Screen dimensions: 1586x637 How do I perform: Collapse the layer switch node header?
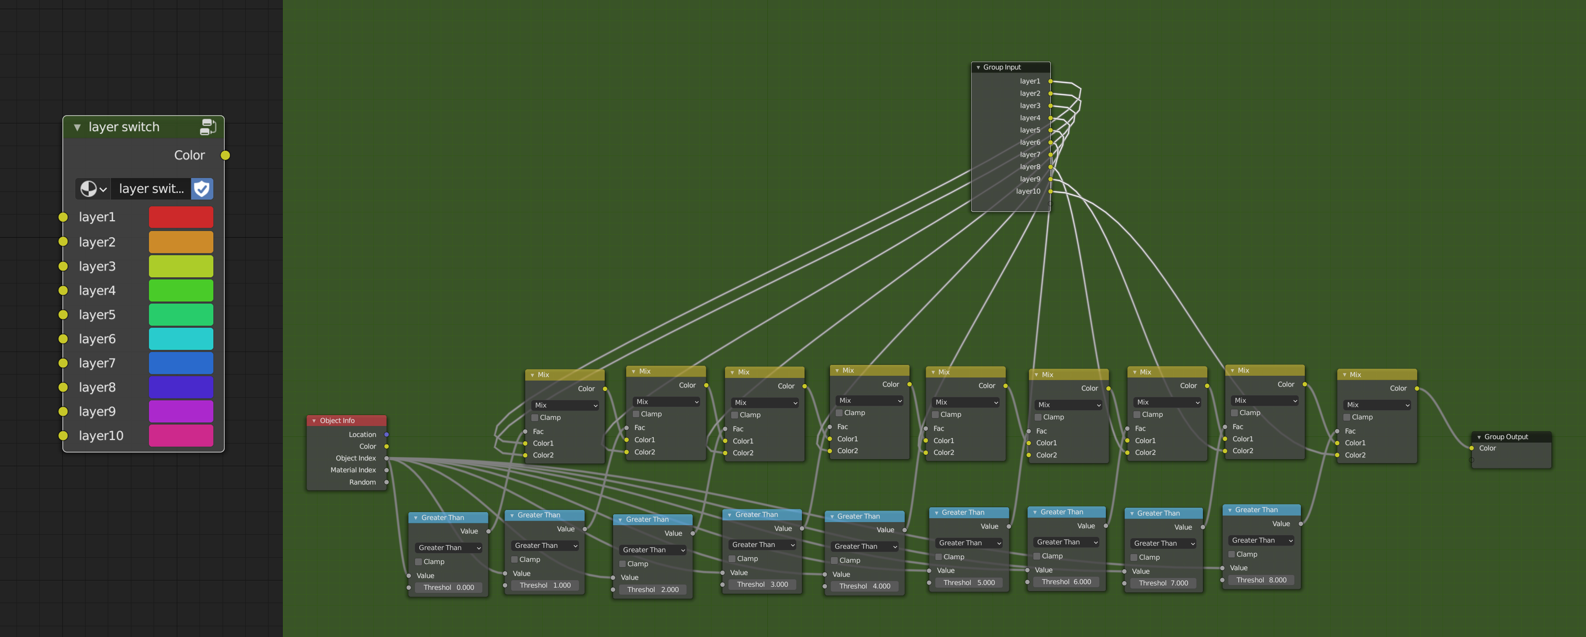click(77, 127)
